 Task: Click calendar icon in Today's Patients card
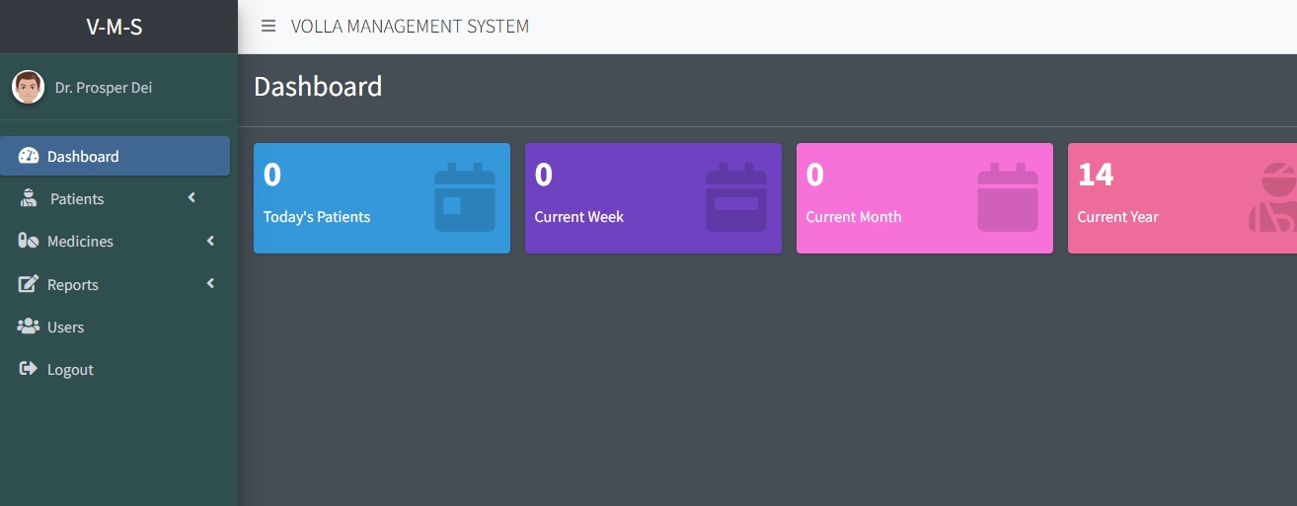coord(465,197)
